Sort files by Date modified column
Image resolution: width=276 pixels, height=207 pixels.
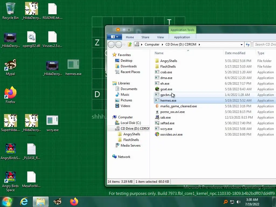point(239,53)
